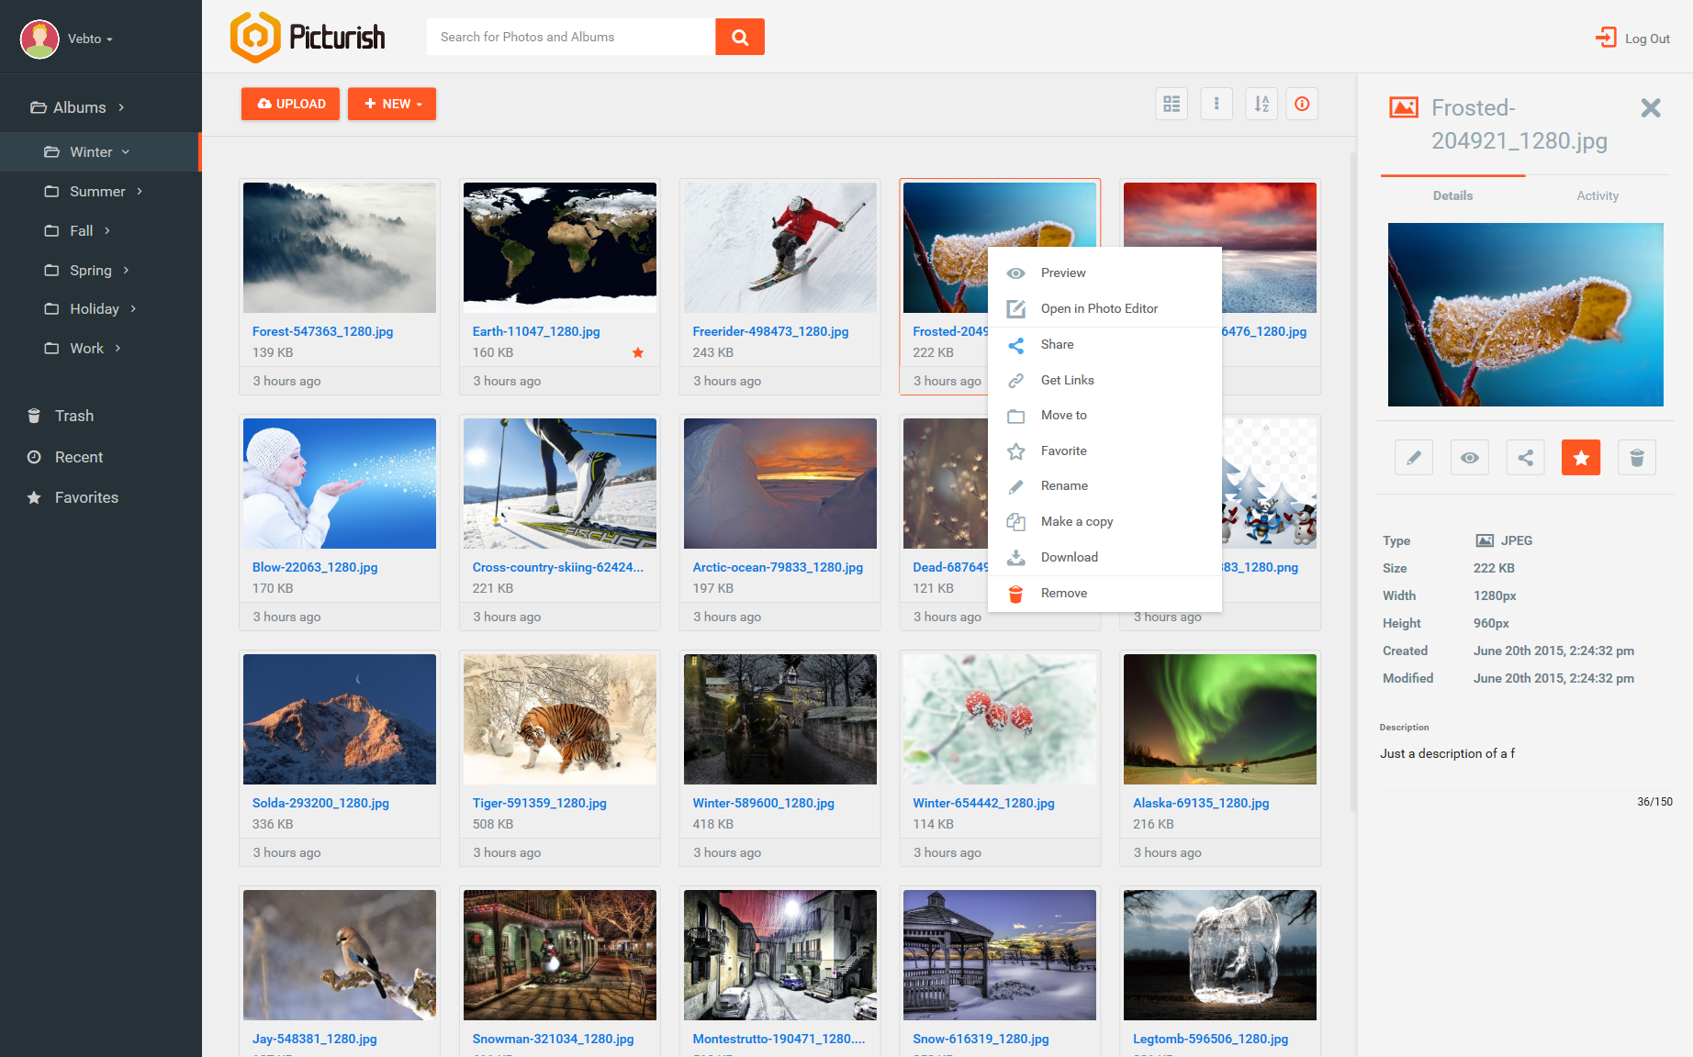This screenshot has height=1057, width=1693.
Task: Select the Blow-22063 woman blowing snow thumbnail
Action: click(340, 484)
